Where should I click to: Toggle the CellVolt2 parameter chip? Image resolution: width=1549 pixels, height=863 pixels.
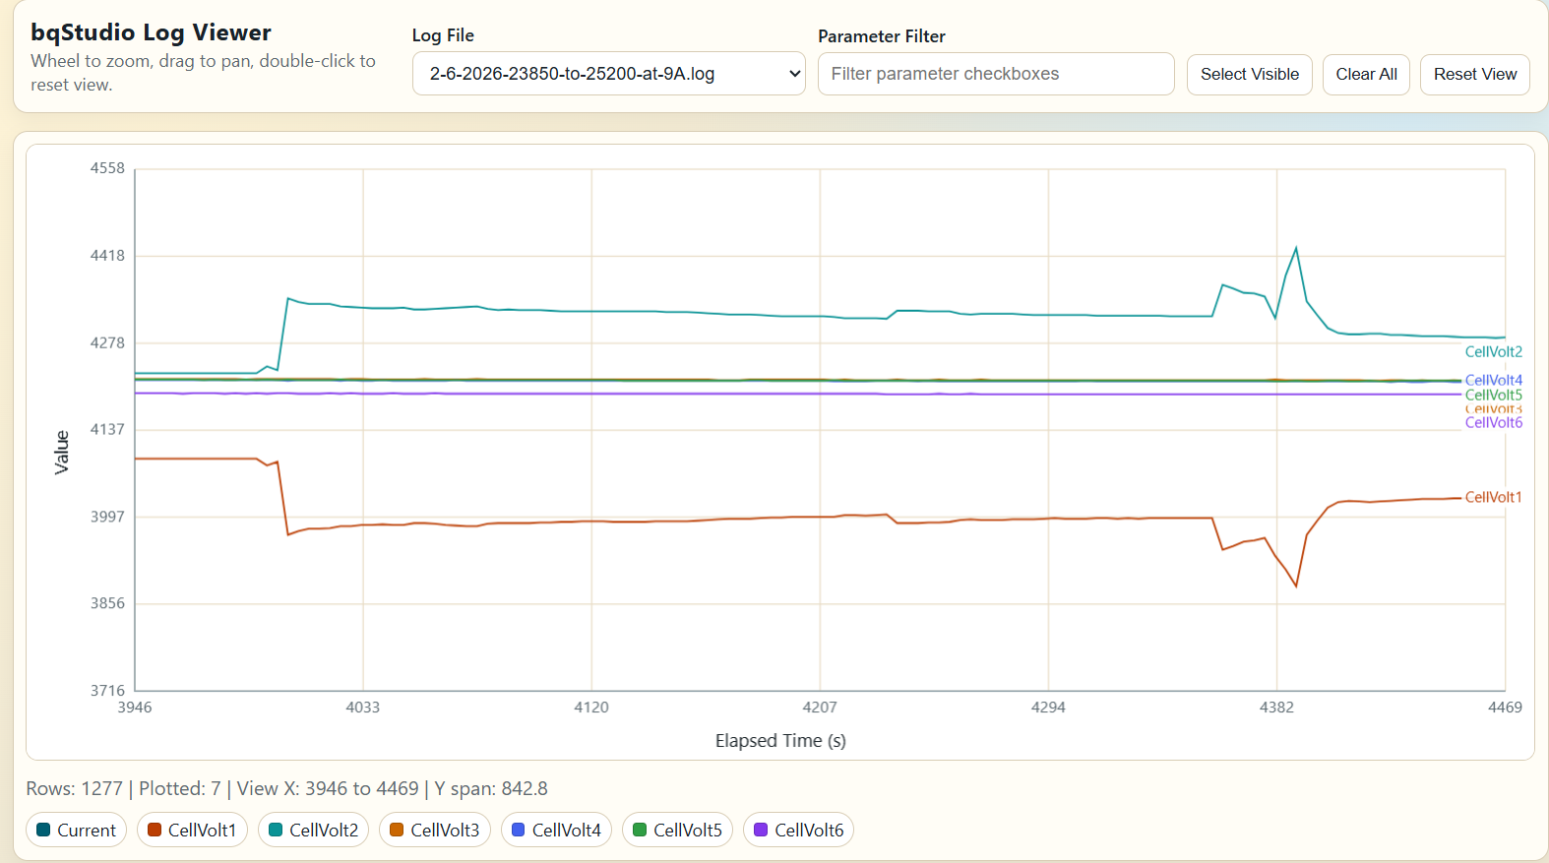(313, 830)
